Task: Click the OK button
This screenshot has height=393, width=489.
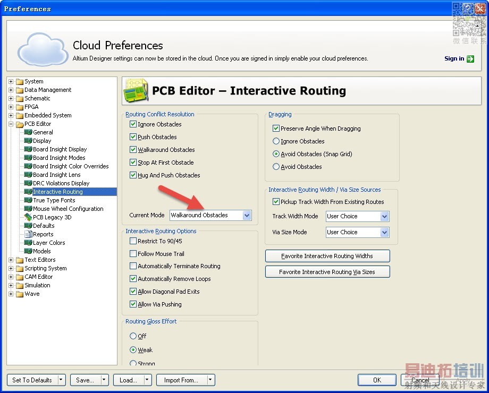Action: (377, 380)
